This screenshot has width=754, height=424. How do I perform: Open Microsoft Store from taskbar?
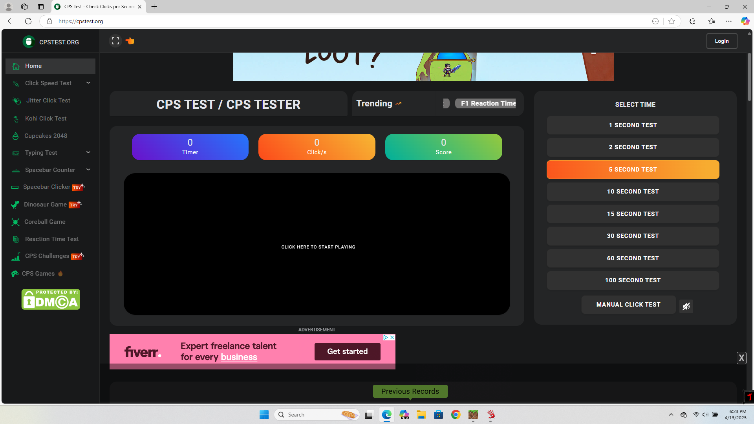438,415
